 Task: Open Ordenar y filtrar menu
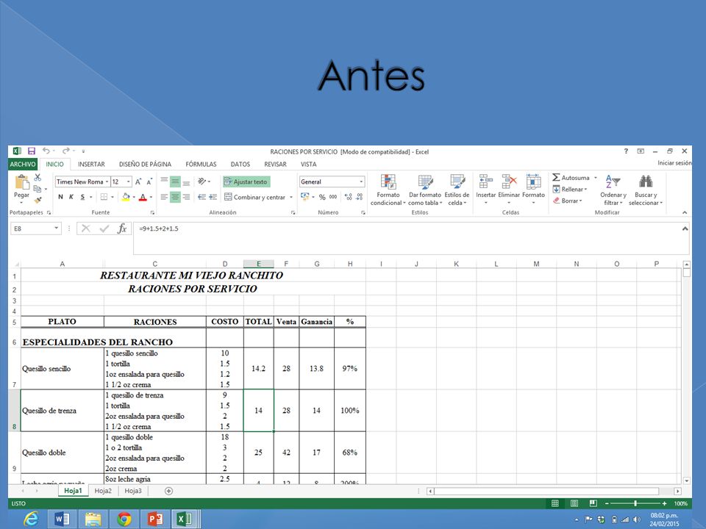click(613, 190)
